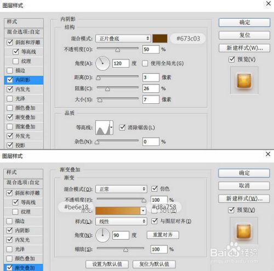The height and width of the screenshot is (271, 274).
Task: Toggle 描边 checkbox in upper dialog
Action: coord(10,70)
